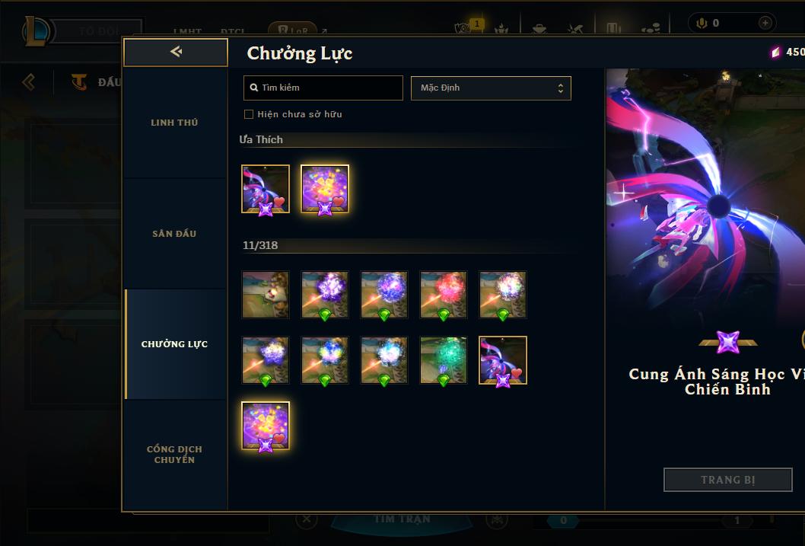Click the back arrow button above the sidebar

pos(176,52)
